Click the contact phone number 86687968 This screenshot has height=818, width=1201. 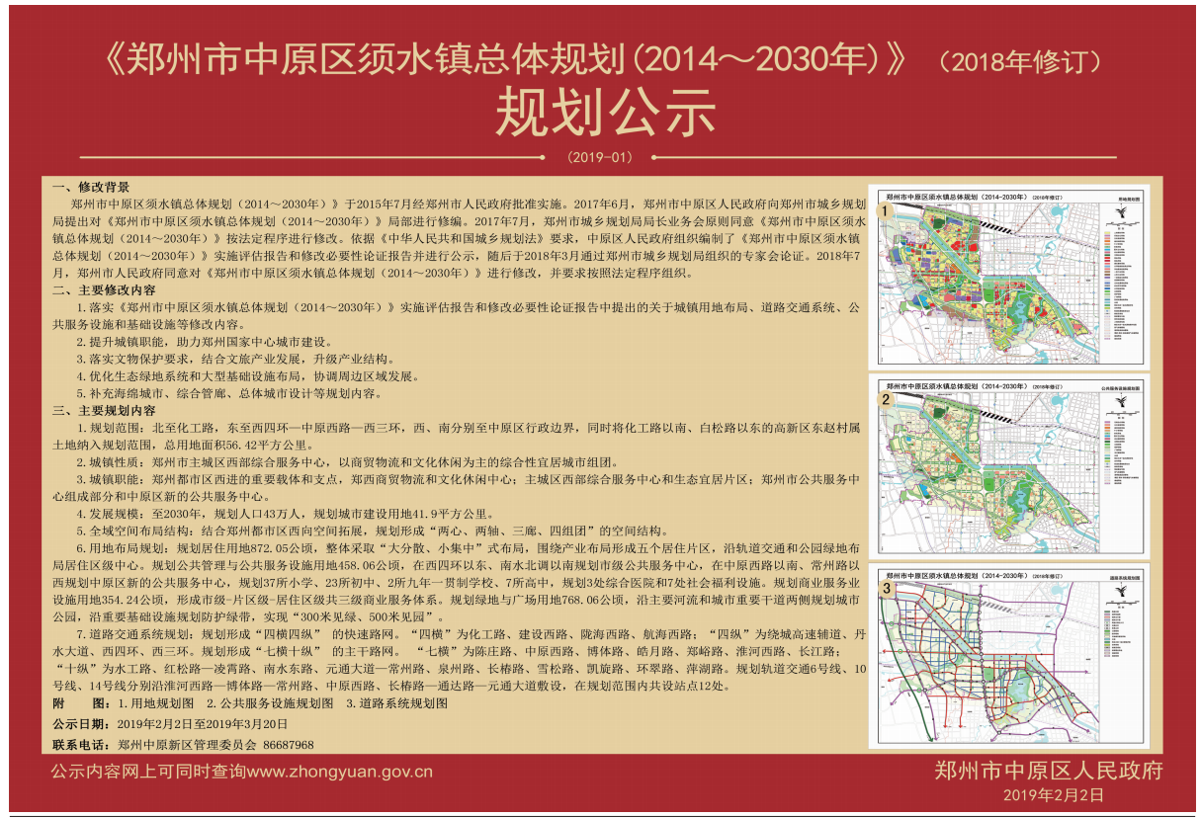click(x=289, y=745)
